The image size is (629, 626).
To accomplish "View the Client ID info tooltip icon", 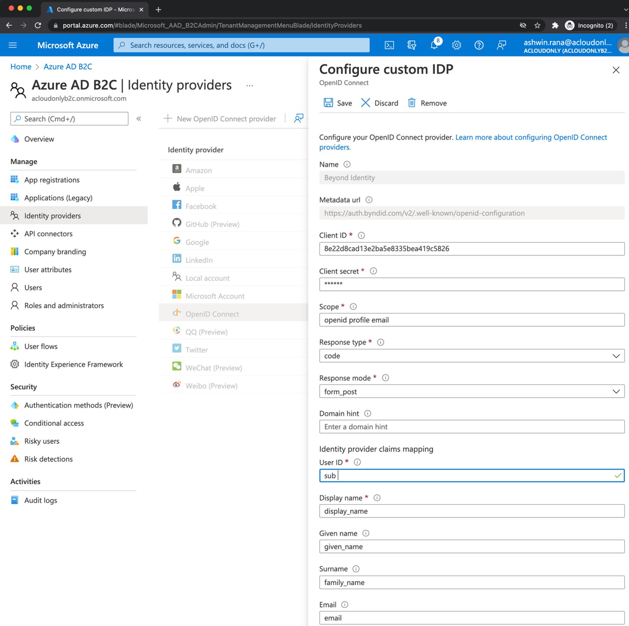I will coord(361,235).
